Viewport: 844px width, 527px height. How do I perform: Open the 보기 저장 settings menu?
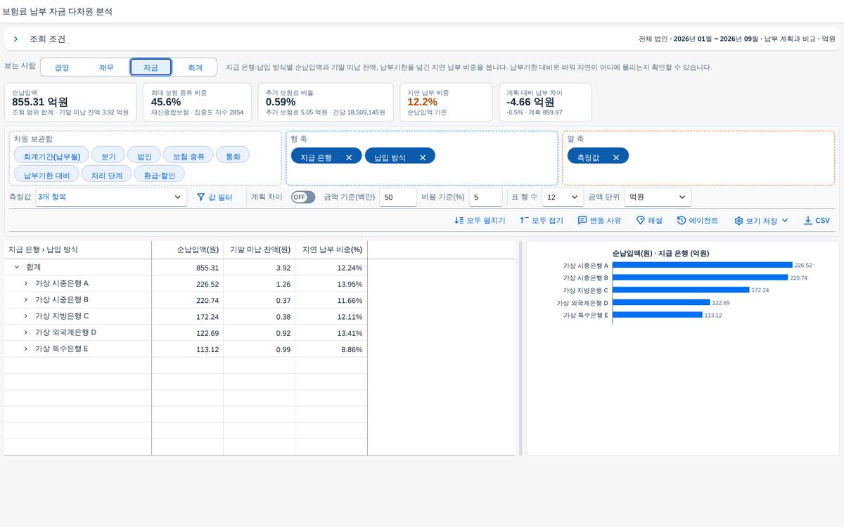click(761, 221)
